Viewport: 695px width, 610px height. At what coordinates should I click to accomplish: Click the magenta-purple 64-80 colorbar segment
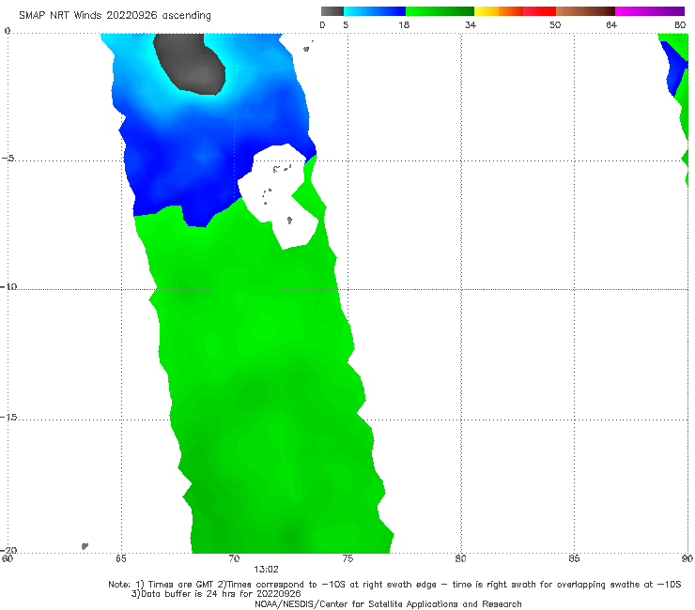coord(650,11)
